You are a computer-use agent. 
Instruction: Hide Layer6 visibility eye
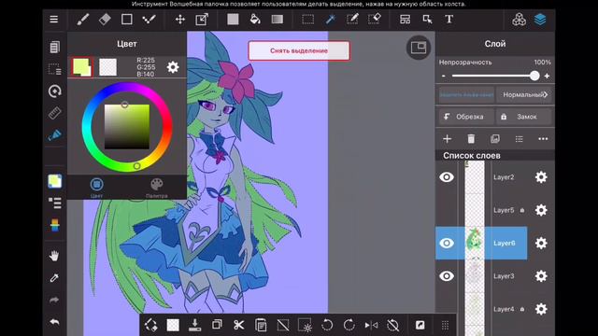click(x=447, y=243)
